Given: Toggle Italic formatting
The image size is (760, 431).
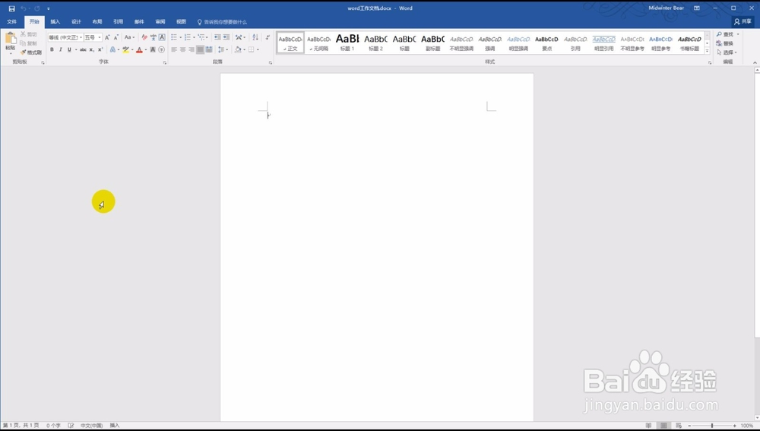Looking at the screenshot, I should coord(61,49).
